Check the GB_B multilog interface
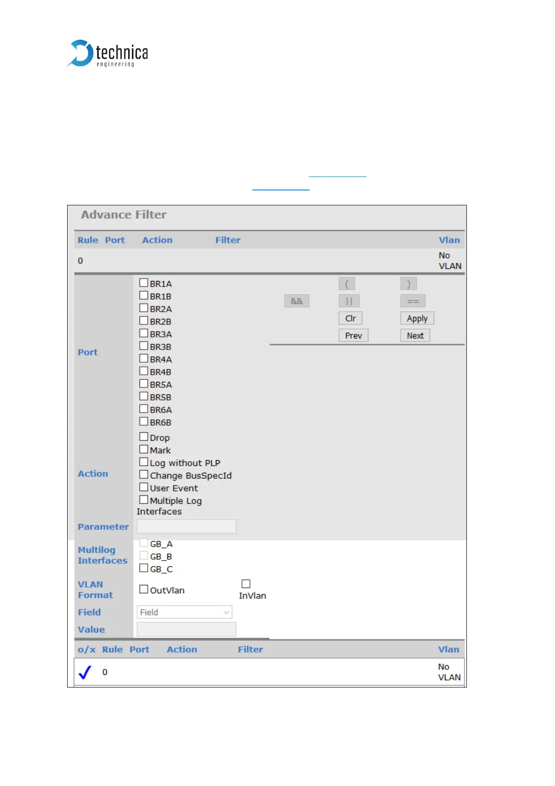555x786 pixels. point(144,556)
